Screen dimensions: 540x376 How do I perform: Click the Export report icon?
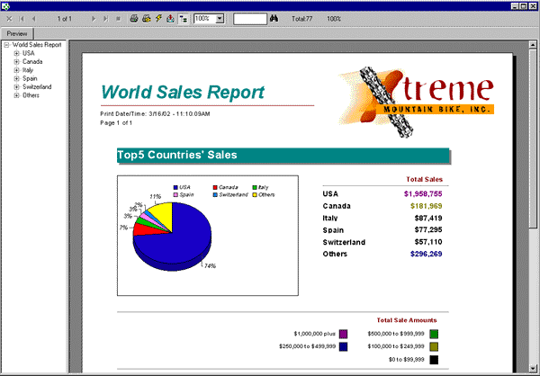(171, 18)
